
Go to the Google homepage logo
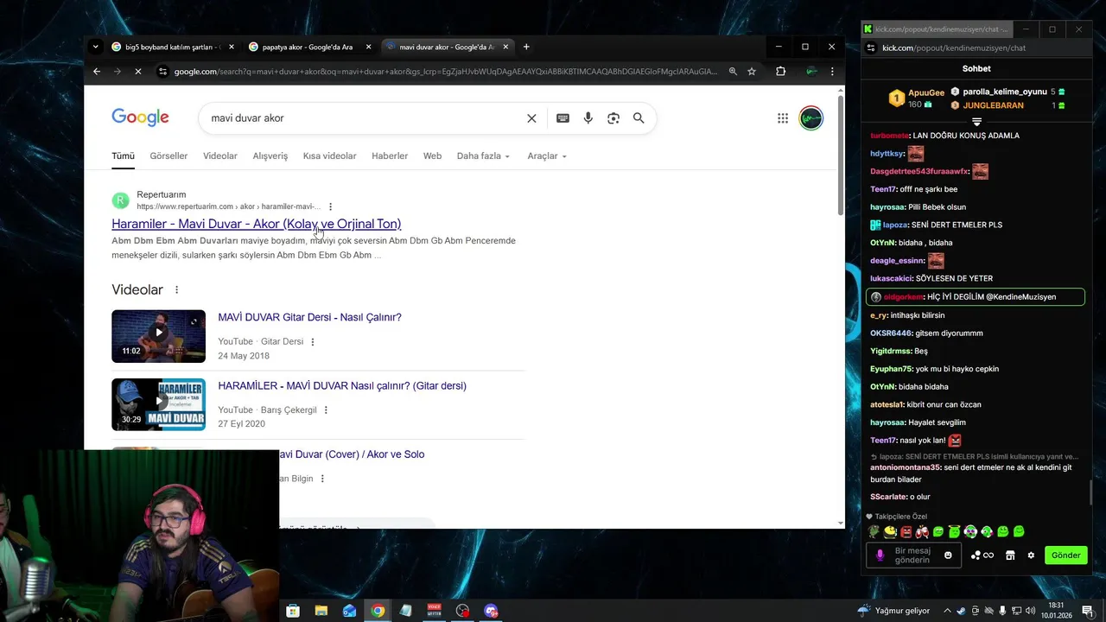(x=140, y=118)
